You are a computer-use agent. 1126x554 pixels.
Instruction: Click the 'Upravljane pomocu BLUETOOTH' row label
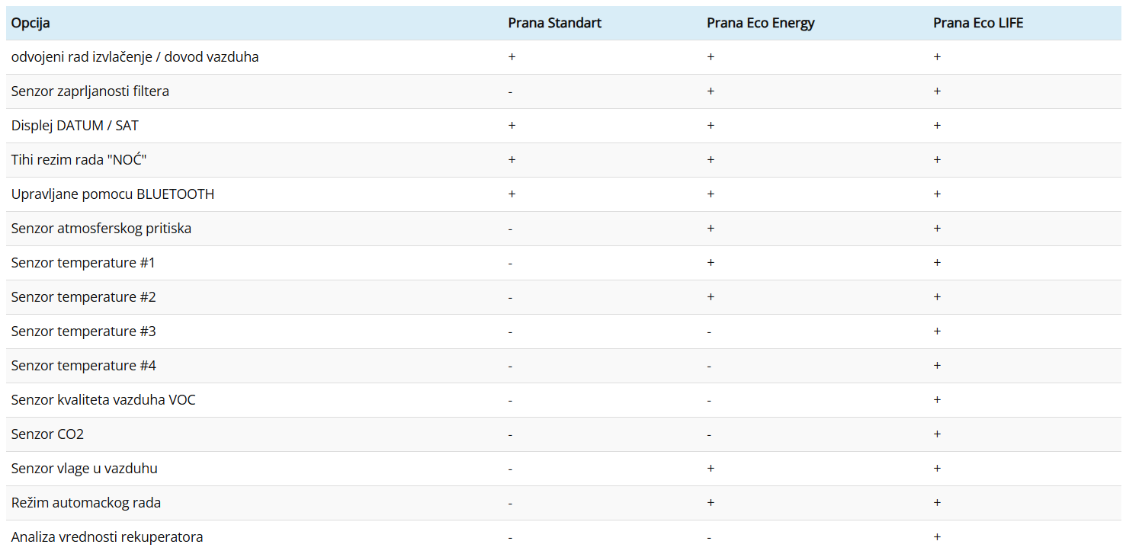click(x=113, y=194)
